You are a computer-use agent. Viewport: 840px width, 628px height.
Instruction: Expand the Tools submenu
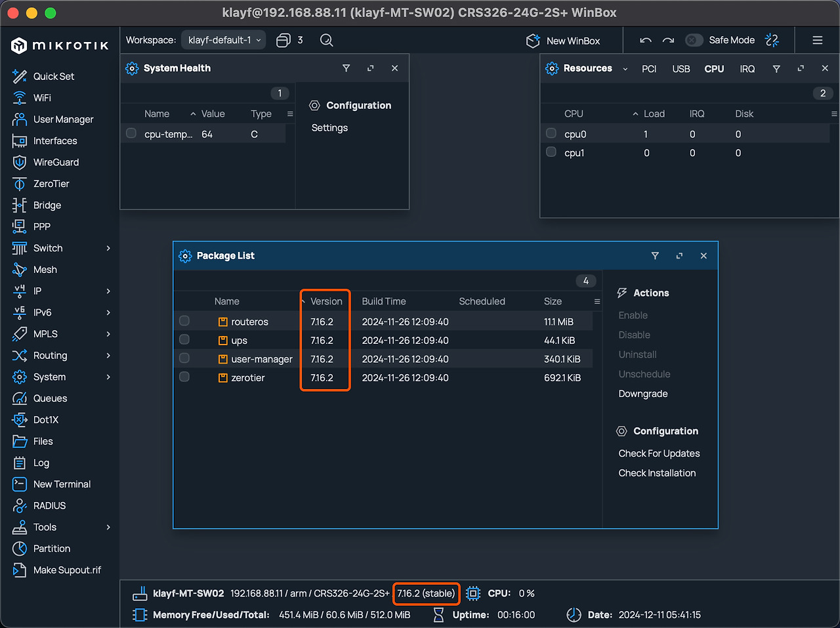[108, 528]
